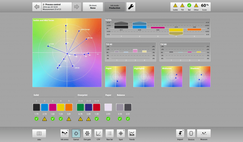Click green check under solid 4 value 1.54
243x142 pixels.
[x=61, y=119]
